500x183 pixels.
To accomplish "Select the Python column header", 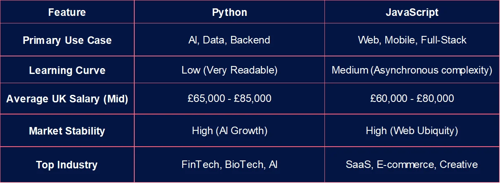I will pos(229,12).
